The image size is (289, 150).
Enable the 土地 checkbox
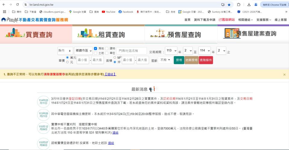(x=95, y=53)
